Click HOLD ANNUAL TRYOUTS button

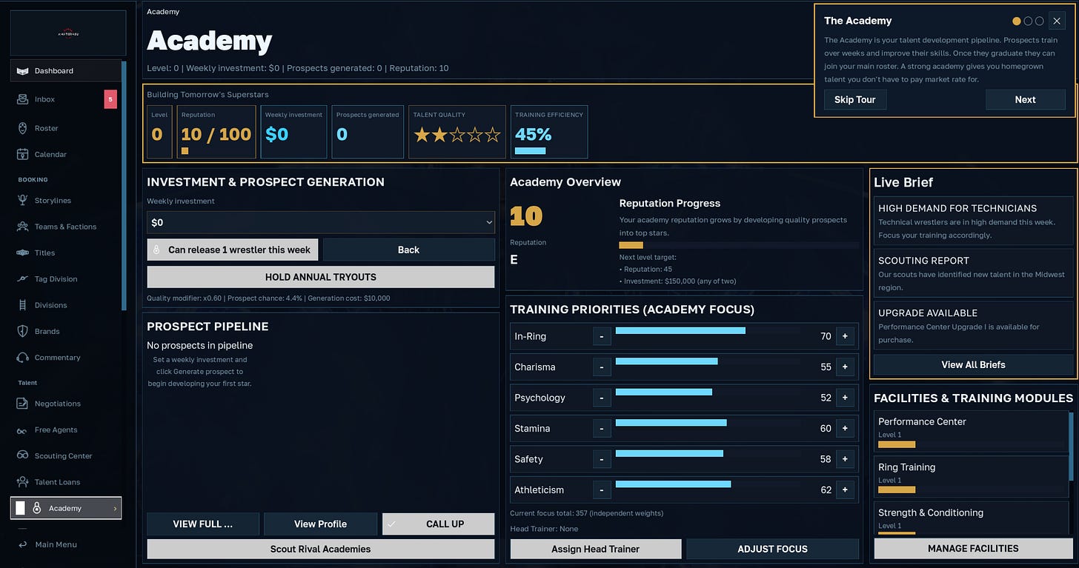pos(321,277)
